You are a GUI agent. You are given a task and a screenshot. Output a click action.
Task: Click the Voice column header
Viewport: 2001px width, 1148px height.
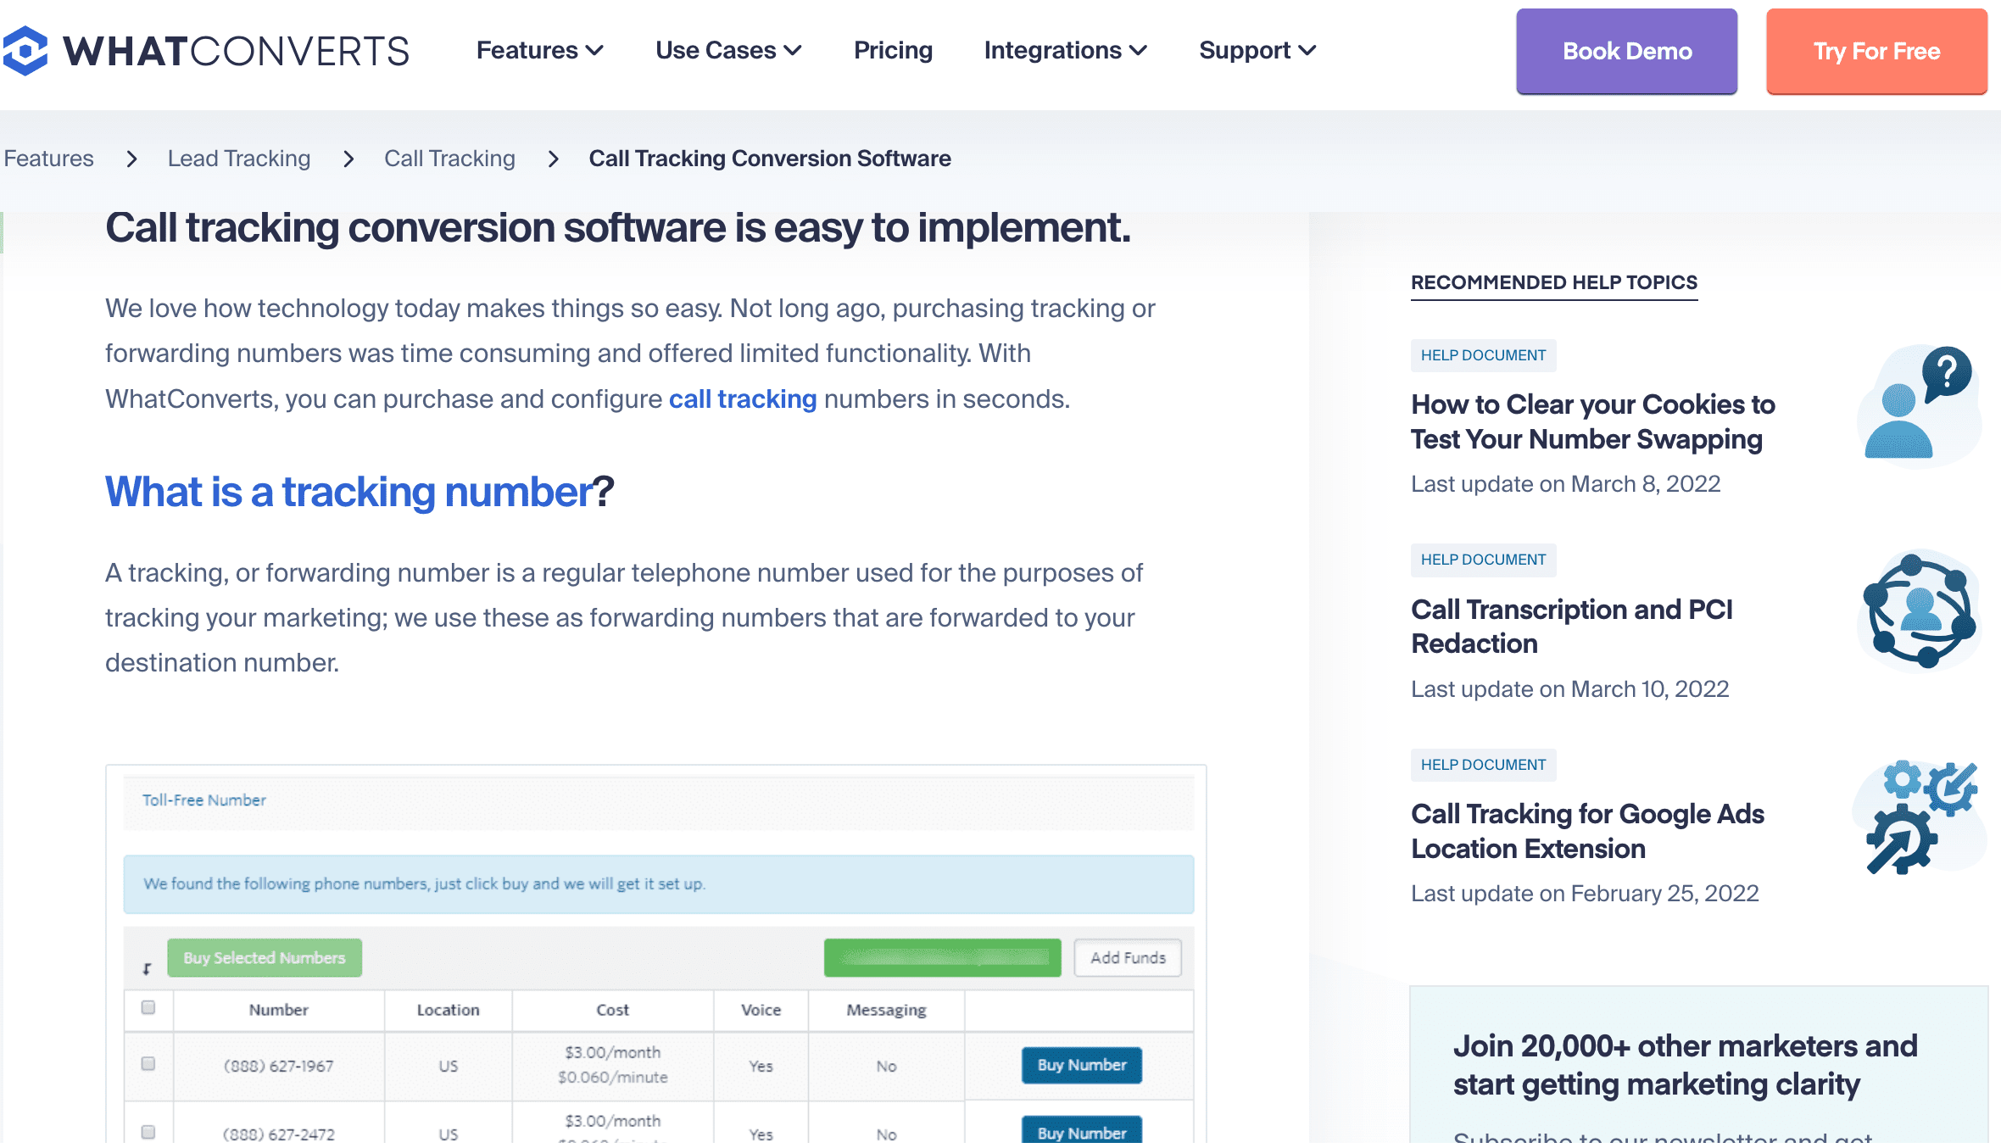tap(761, 1010)
